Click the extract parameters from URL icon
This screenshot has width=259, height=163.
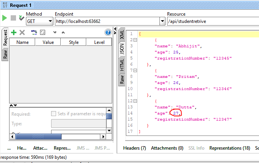coord(34,32)
